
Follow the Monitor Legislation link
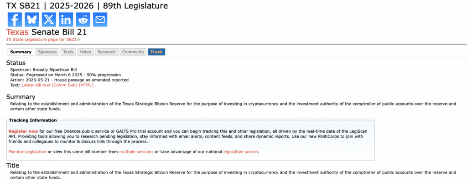click(x=27, y=152)
